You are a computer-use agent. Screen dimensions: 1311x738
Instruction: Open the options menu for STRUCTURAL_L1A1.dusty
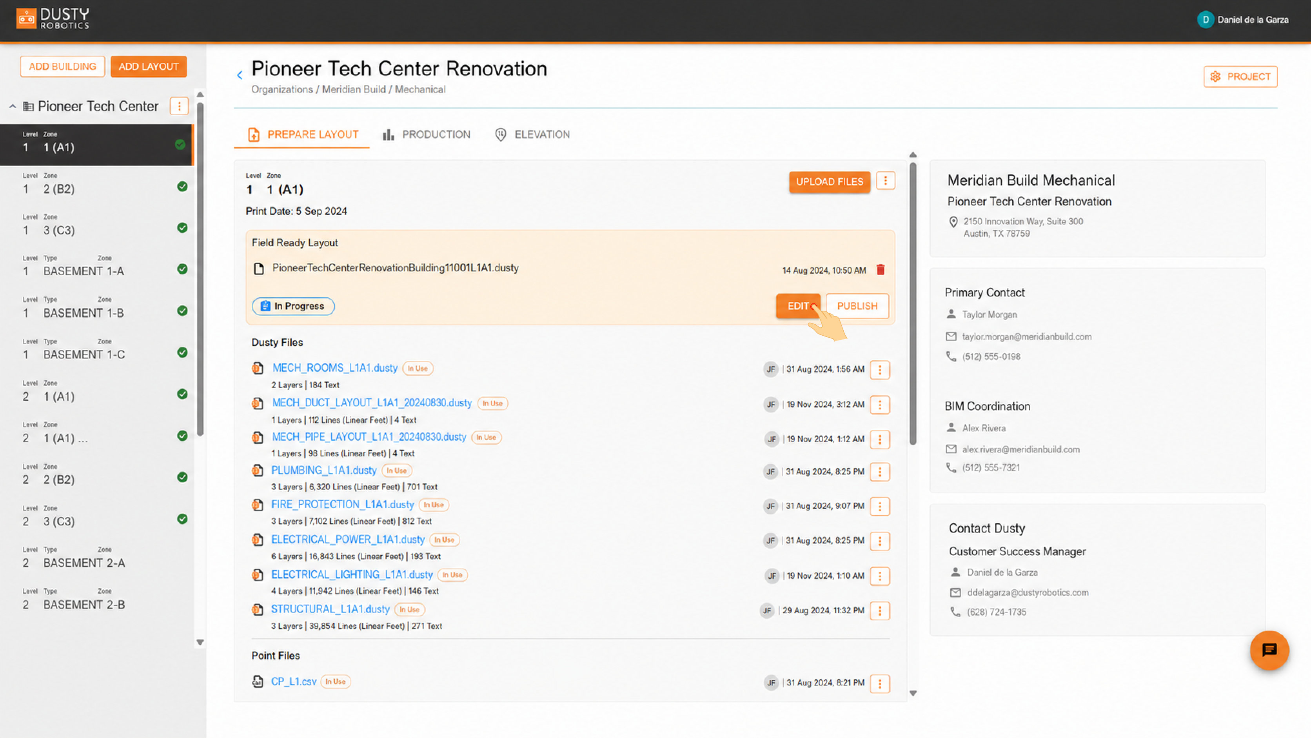pos(880,611)
